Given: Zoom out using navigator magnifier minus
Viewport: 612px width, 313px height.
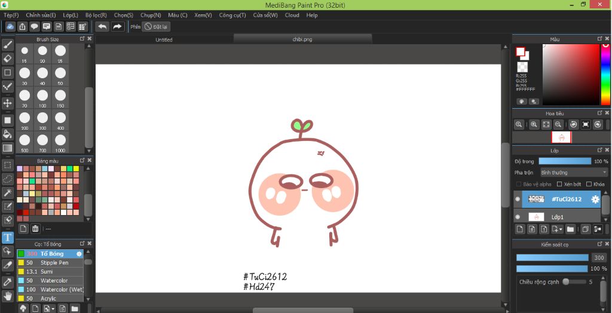Looking at the screenshot, I should [558, 124].
